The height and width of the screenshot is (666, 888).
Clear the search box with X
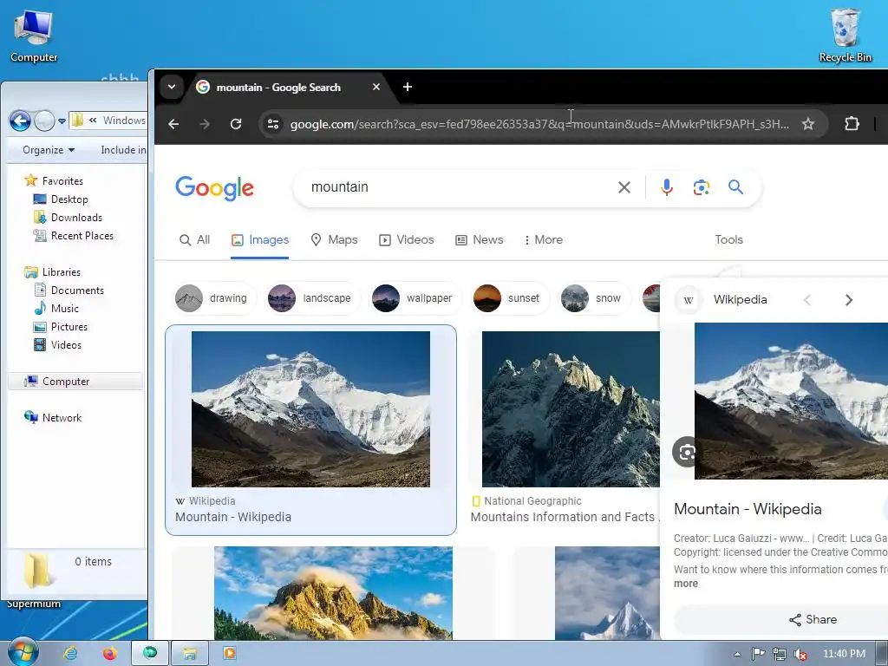[624, 187]
